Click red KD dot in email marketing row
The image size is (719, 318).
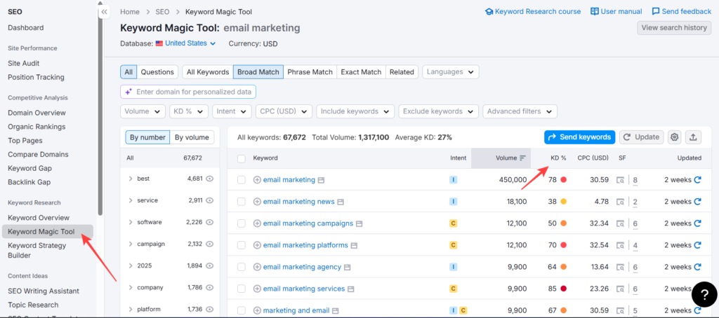[564, 180]
